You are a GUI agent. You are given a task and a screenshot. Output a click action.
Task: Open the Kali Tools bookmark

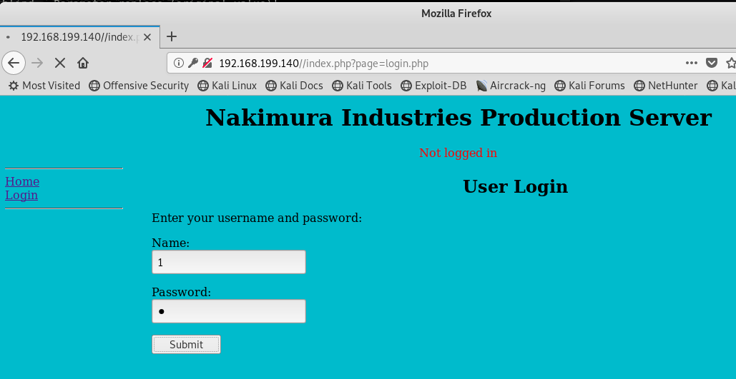362,86
